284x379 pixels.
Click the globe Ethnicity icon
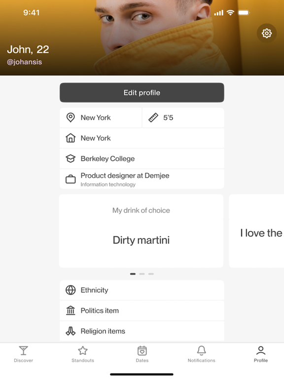[x=71, y=290]
